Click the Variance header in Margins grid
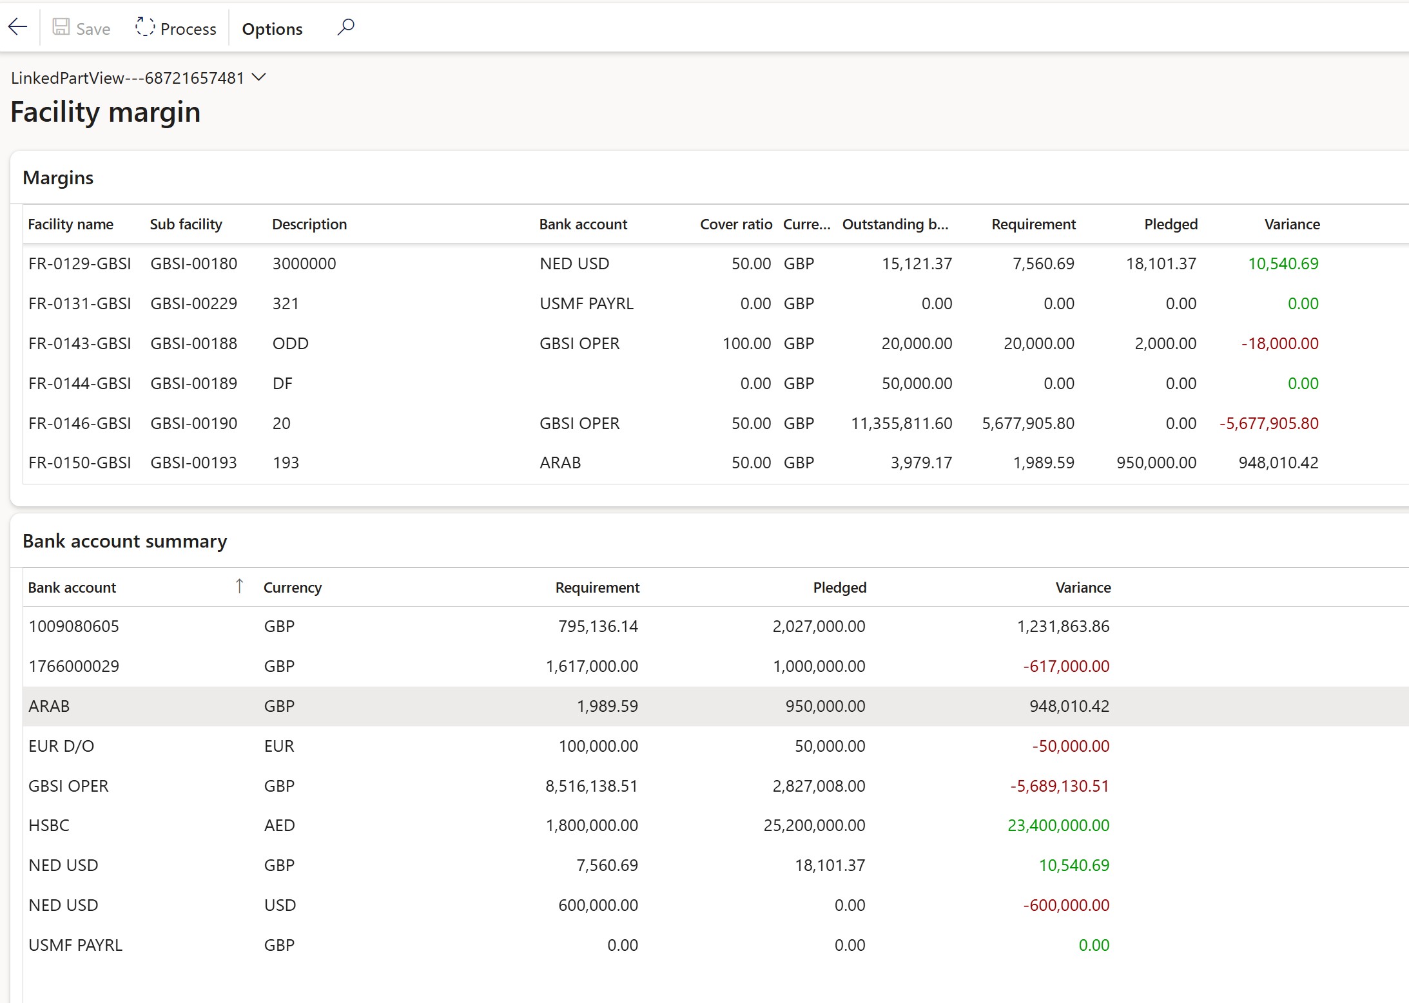1409x1003 pixels. pos(1292,224)
